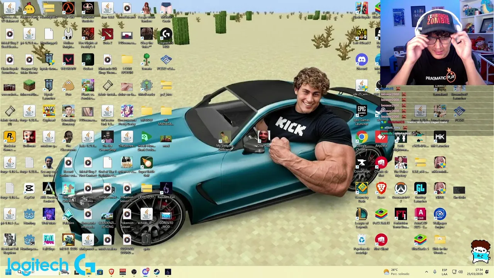The image size is (494, 278).
Task: Open Google Chrome desktop shortcut
Action: pyautogui.click(x=362, y=141)
